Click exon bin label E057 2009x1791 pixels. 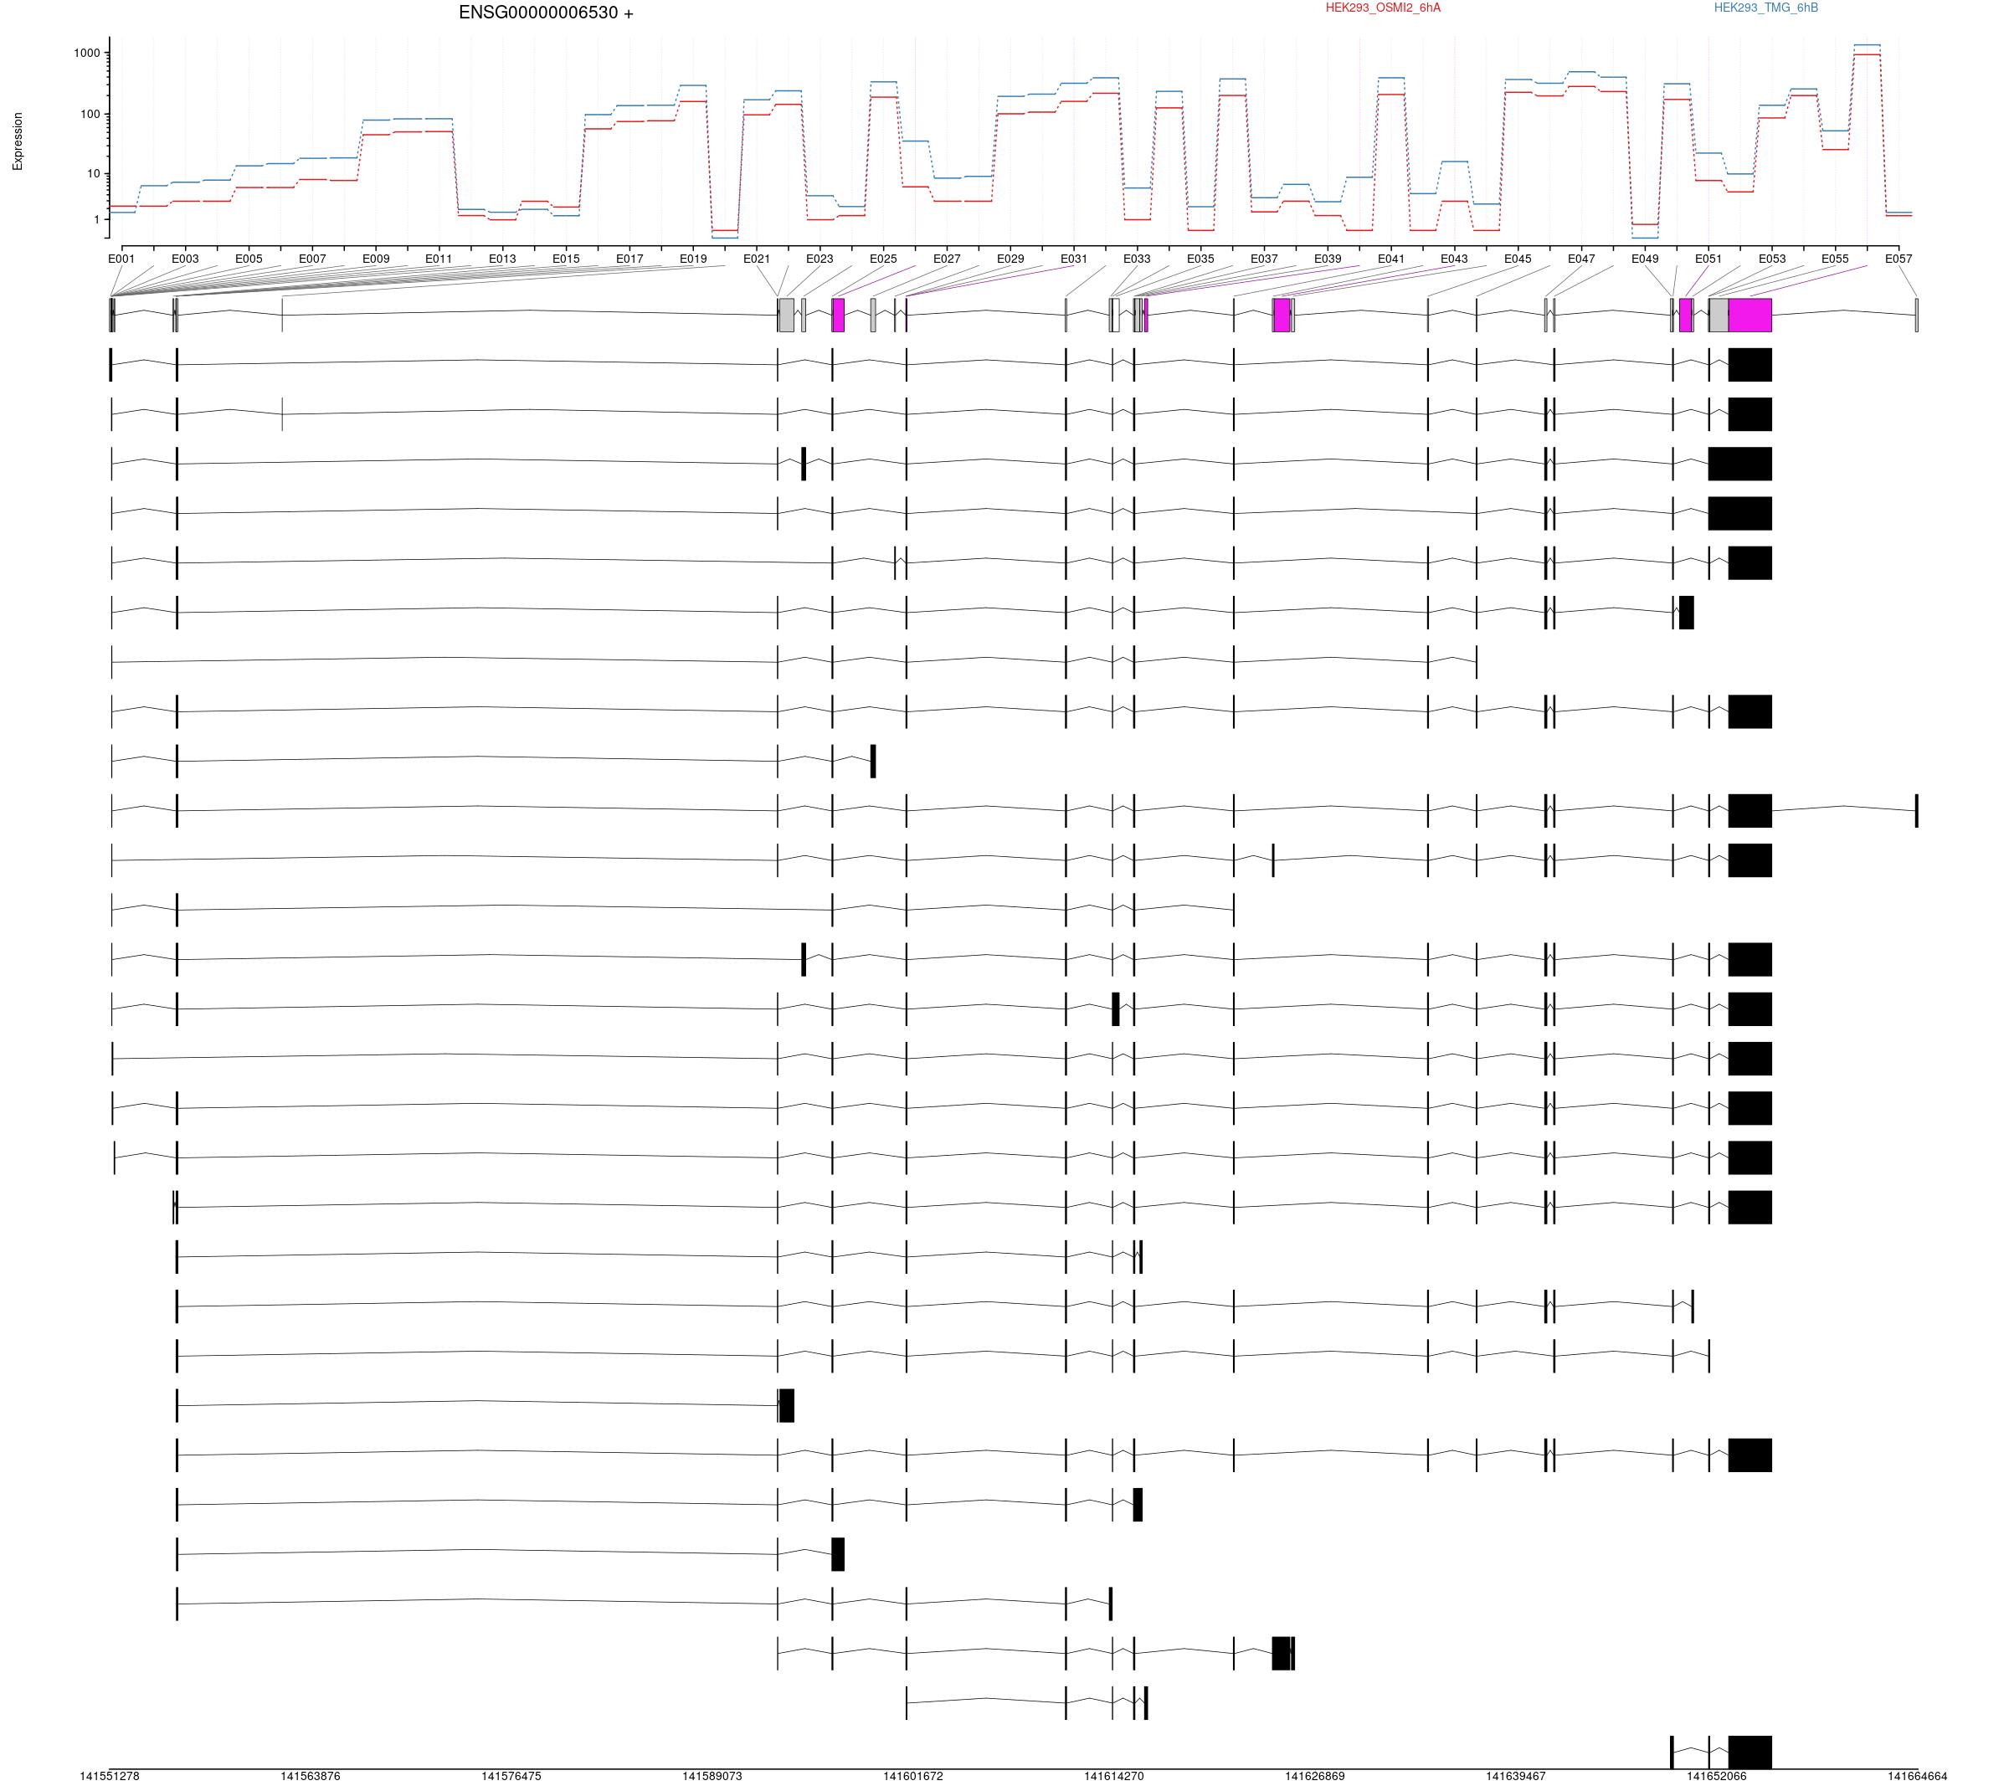pos(1899,259)
